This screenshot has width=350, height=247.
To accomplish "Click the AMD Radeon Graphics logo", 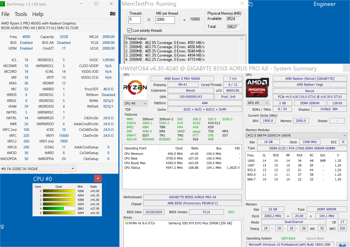I will [257, 87].
